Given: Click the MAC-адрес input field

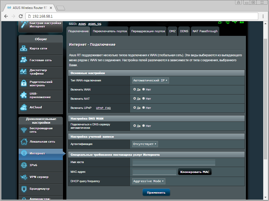Looking at the screenshot, I should pyautogui.click(x=154, y=172).
